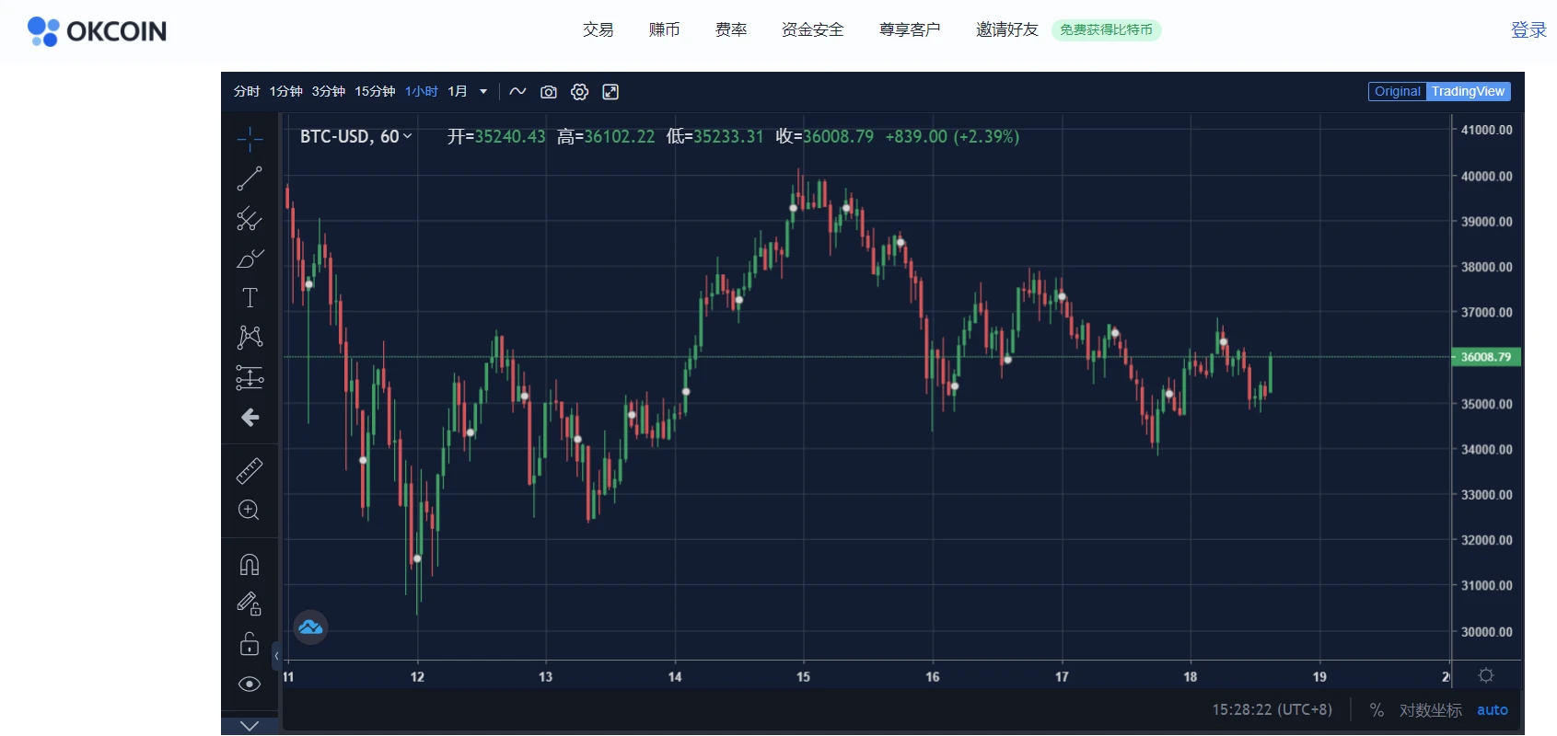
Task: Select the brush drawing tool
Action: 250,259
